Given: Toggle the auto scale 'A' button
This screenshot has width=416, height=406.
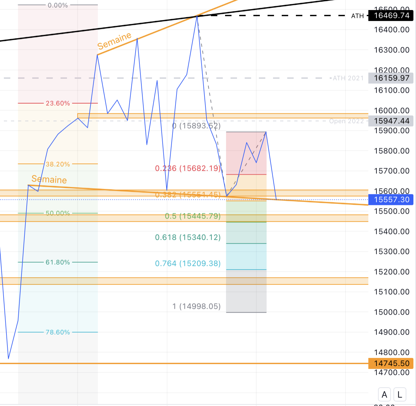Looking at the screenshot, I should click(384, 394).
